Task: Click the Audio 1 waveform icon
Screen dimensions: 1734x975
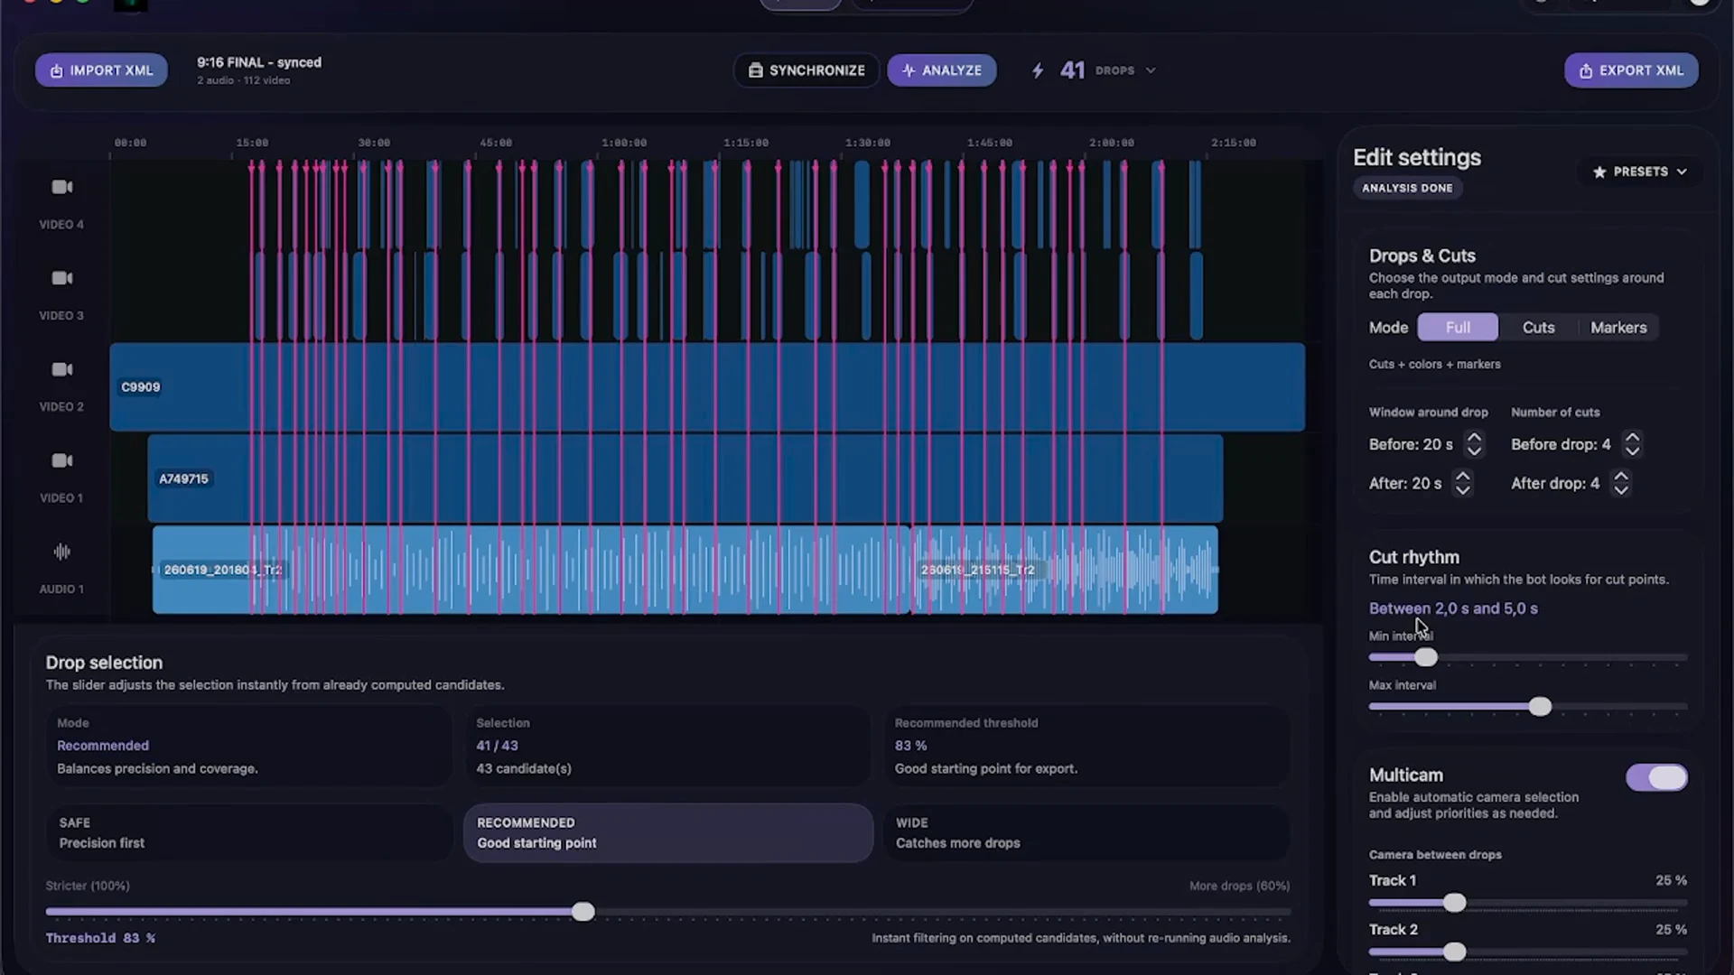Action: click(61, 552)
